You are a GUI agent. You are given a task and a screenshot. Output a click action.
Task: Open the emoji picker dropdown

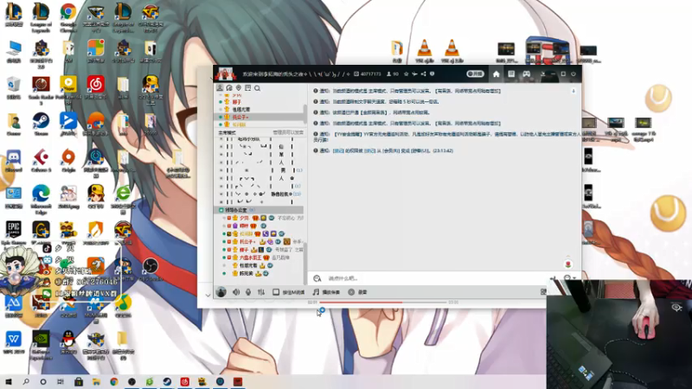[569, 278]
